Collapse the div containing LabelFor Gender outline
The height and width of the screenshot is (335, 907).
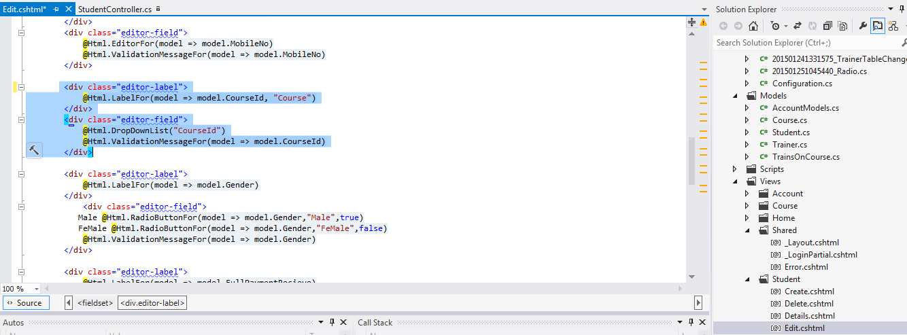click(21, 174)
